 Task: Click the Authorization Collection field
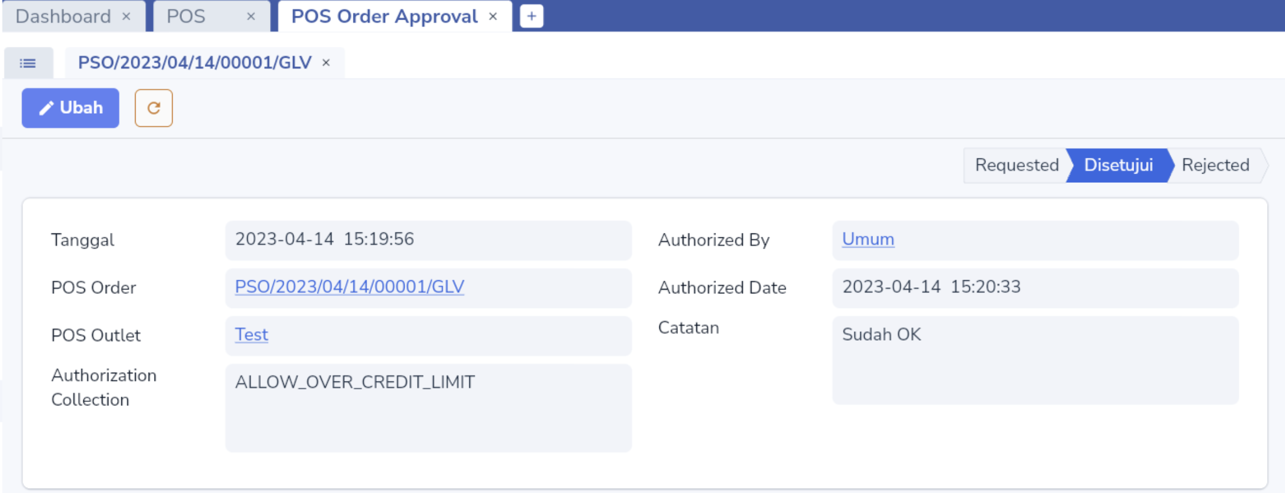(x=429, y=408)
